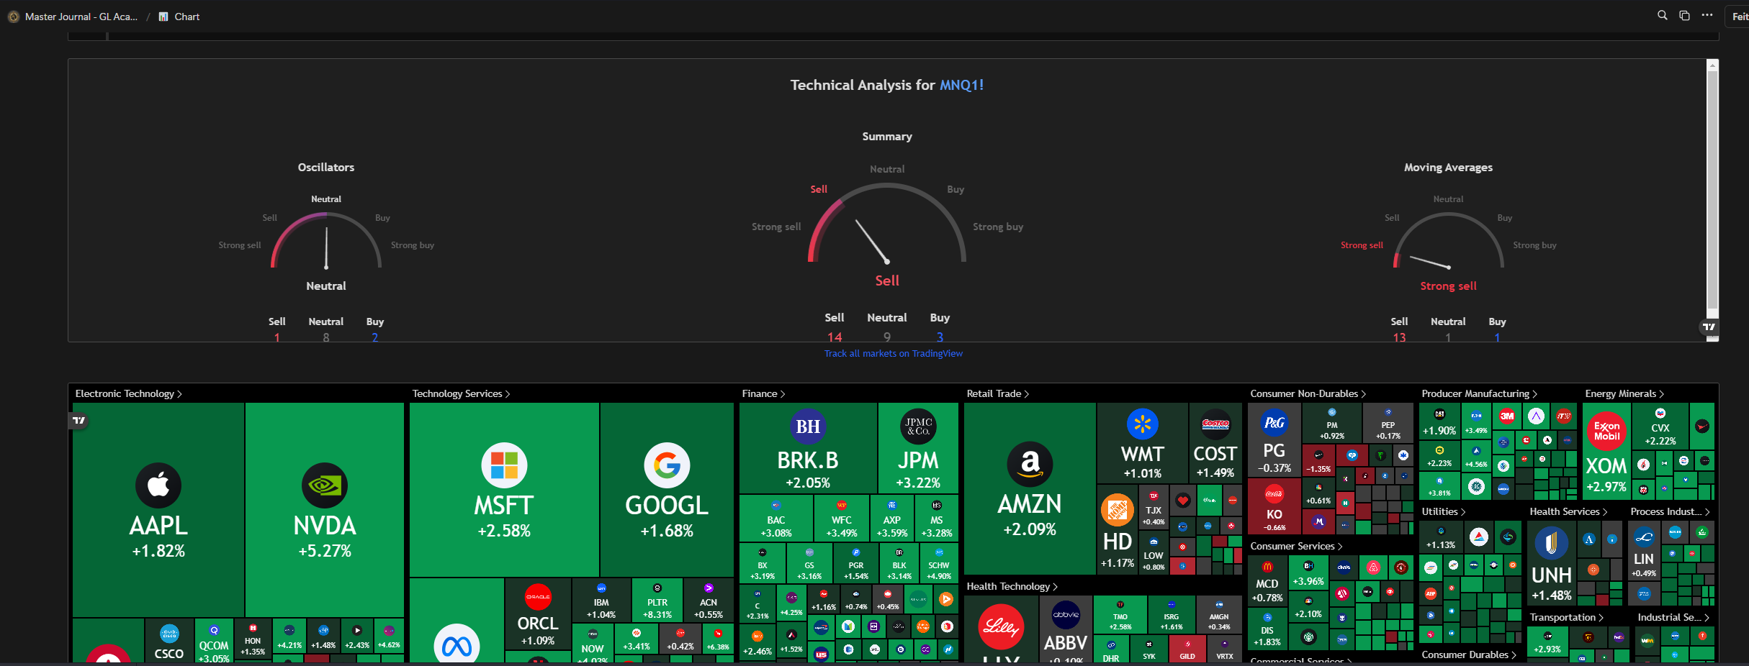Viewport: 1749px width, 666px height.
Task: Open the Producer Manufacturing sector header
Action: [1479, 393]
